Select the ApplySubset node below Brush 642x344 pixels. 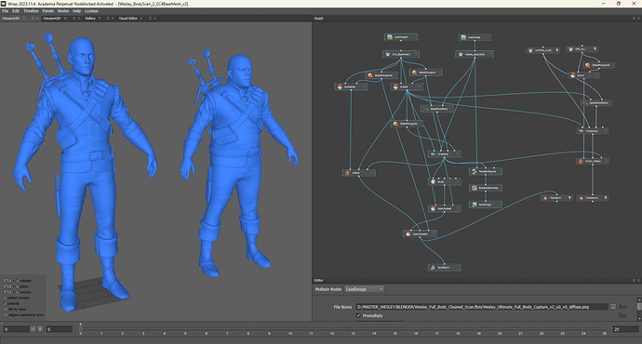click(444, 208)
